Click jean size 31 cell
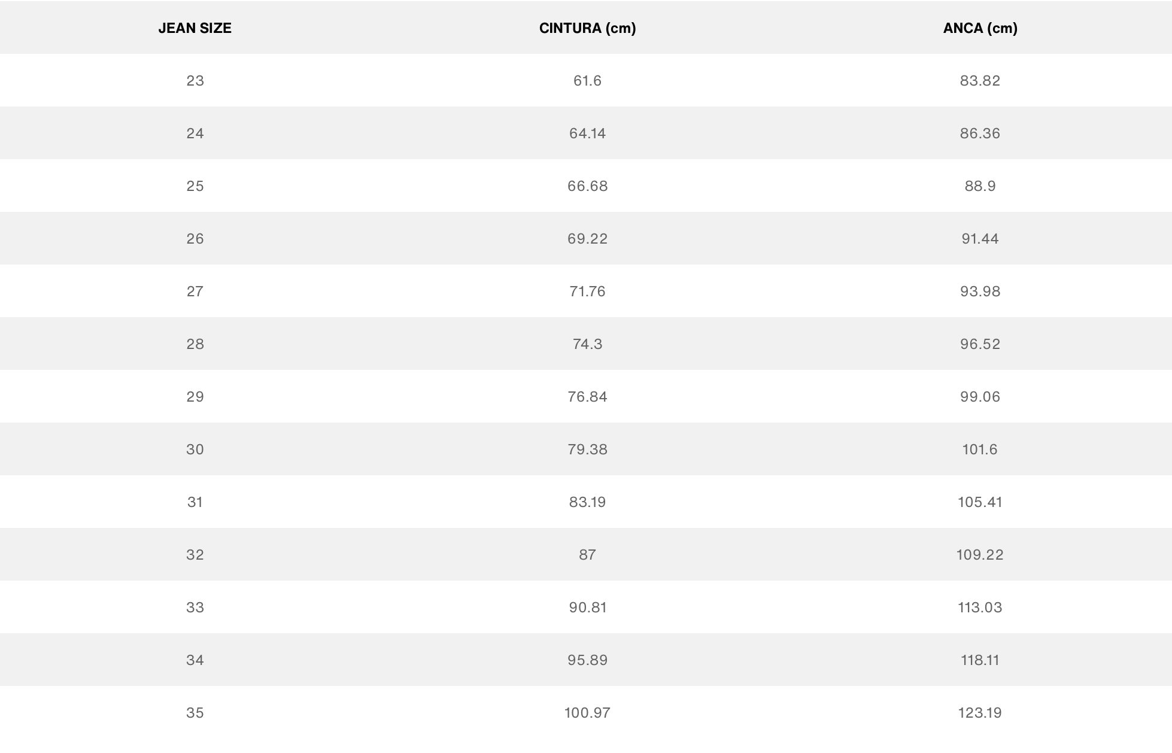Screen dimensions: 1172x753 coord(195,502)
